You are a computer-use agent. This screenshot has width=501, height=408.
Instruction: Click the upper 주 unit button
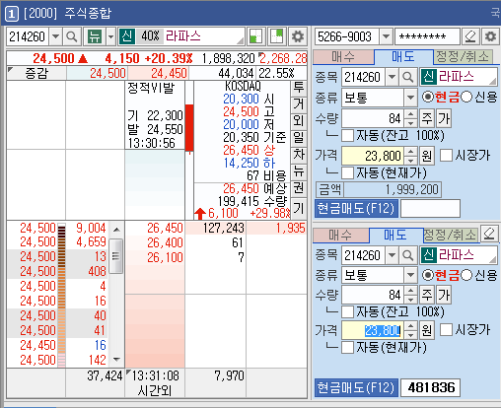coord(427,118)
